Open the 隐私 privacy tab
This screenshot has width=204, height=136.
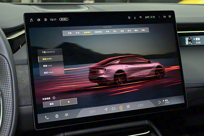pyautogui.click(x=136, y=30)
